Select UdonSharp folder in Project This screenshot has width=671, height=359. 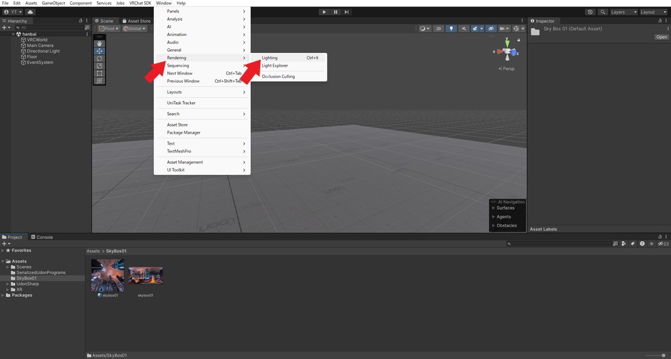(28, 284)
